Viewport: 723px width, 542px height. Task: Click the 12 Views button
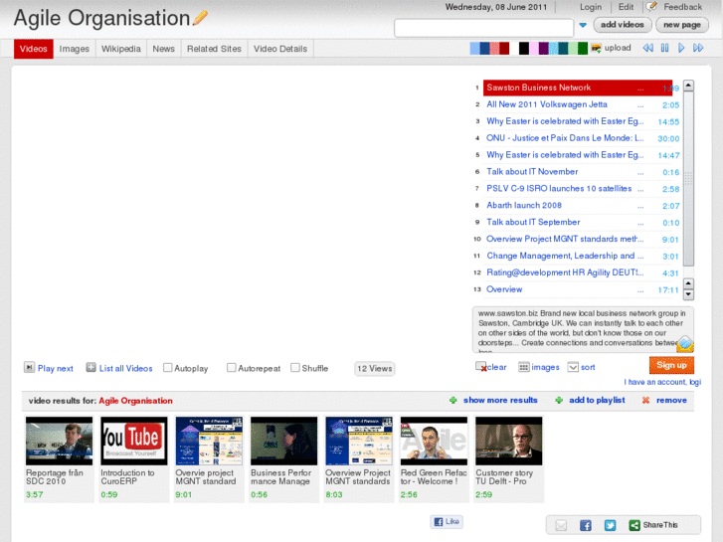(374, 369)
